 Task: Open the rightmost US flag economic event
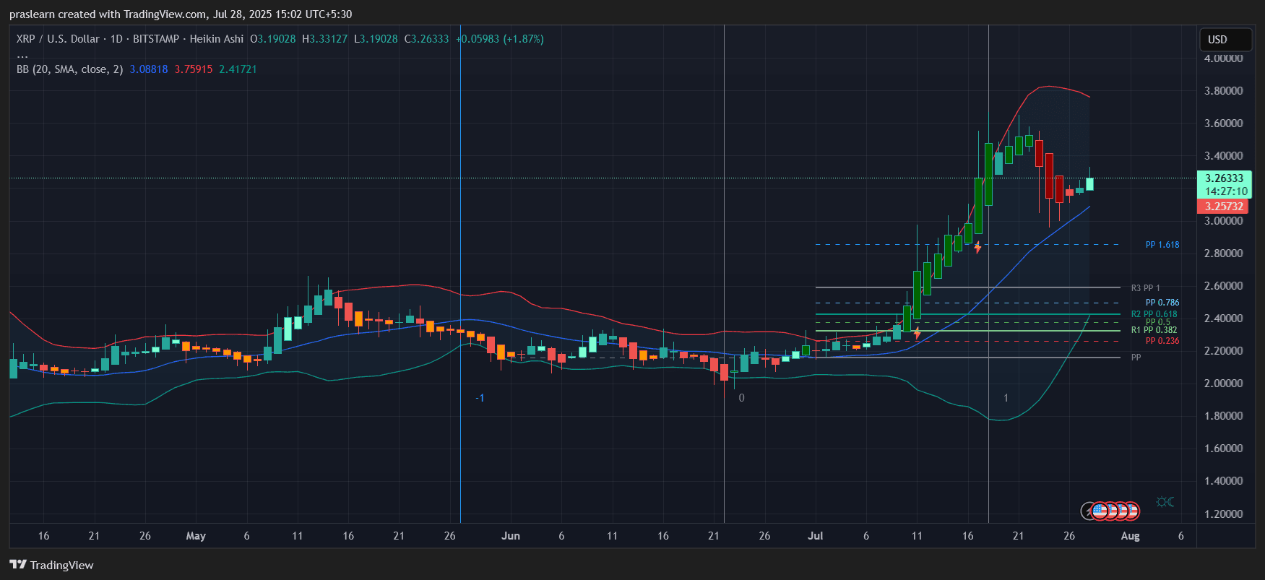[x=1131, y=511]
